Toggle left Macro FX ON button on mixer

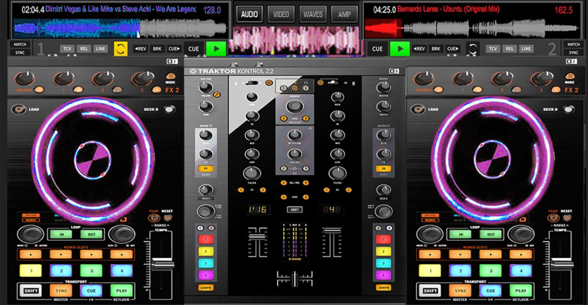click(x=206, y=168)
